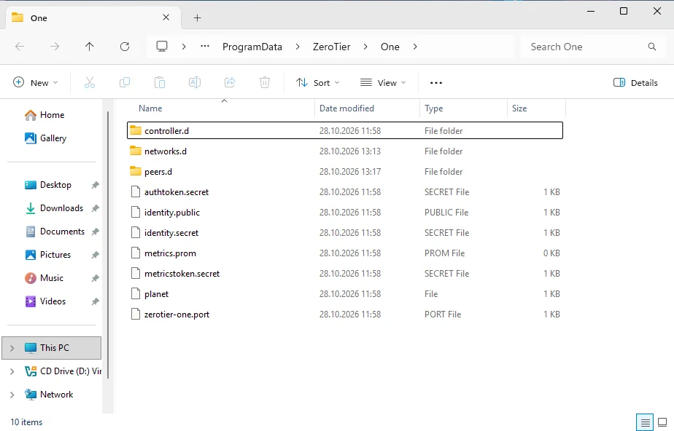Toggle the Details pane
The image size is (674, 431).
pos(635,83)
